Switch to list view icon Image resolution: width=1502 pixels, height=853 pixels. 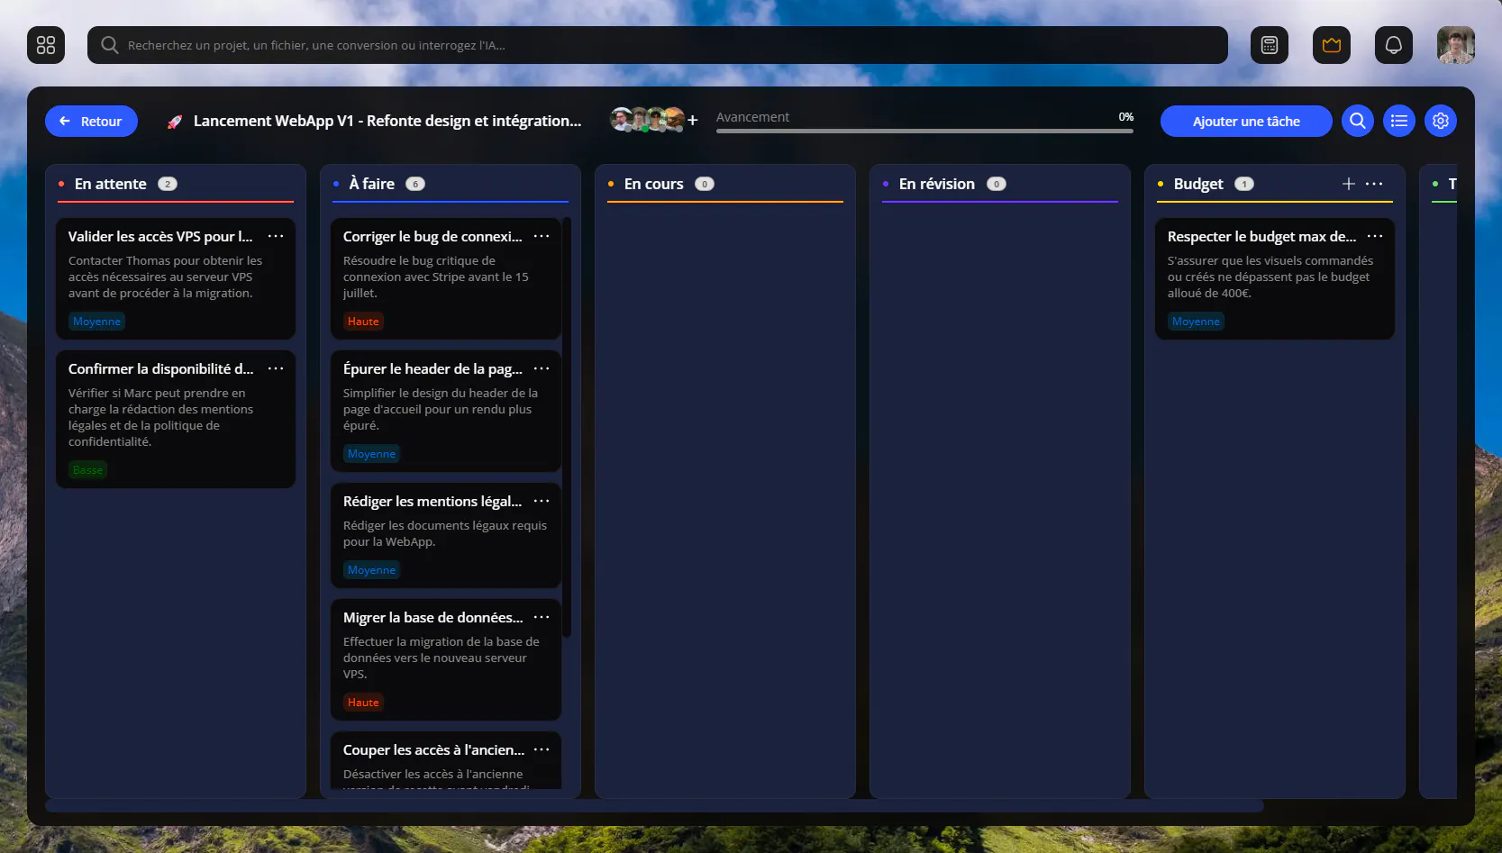pos(1398,121)
